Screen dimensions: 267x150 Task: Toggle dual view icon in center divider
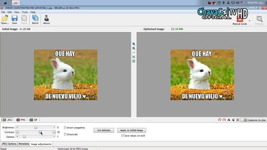click(133, 61)
